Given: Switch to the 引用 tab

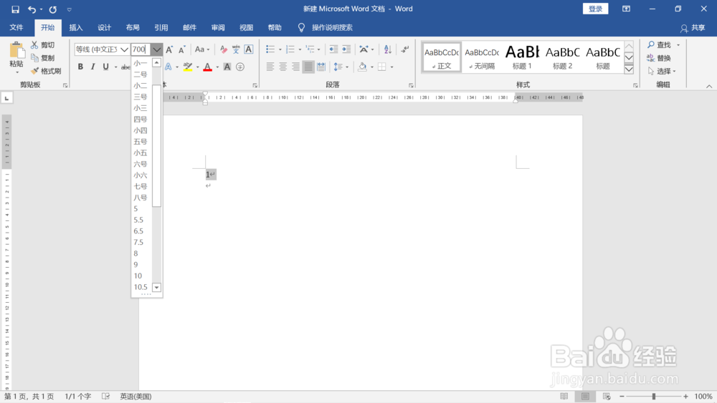Looking at the screenshot, I should point(161,27).
